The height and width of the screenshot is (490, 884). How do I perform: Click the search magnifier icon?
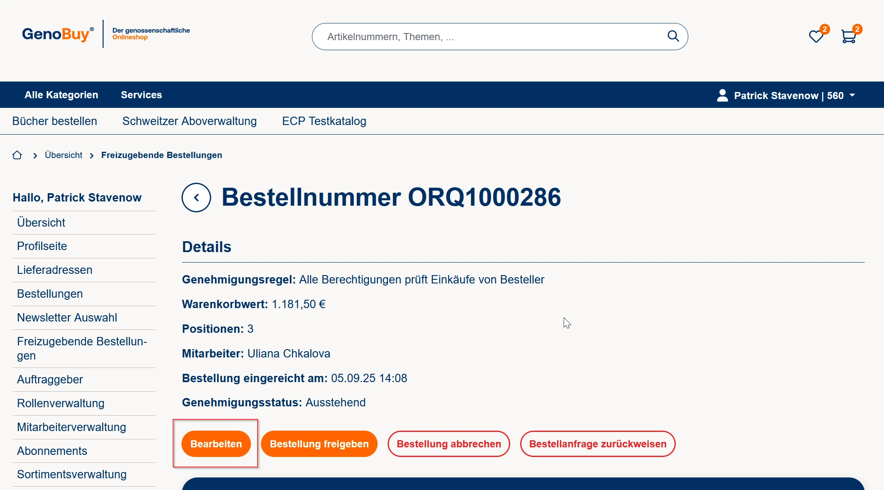coord(673,36)
